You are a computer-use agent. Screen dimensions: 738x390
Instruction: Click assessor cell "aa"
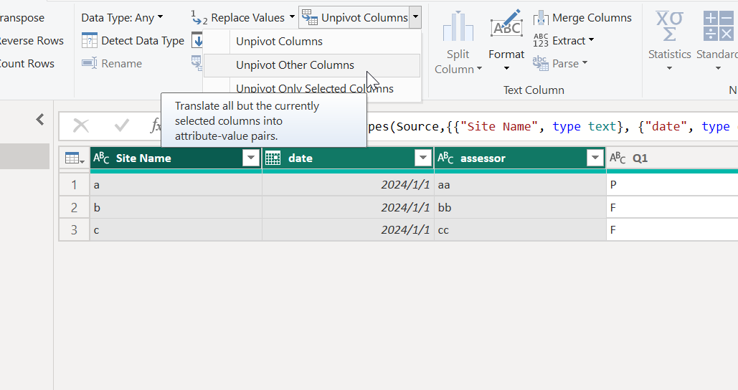[x=520, y=185]
